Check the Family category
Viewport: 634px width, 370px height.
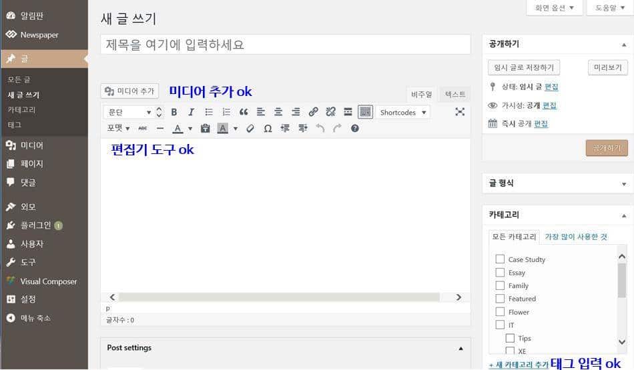(x=500, y=285)
